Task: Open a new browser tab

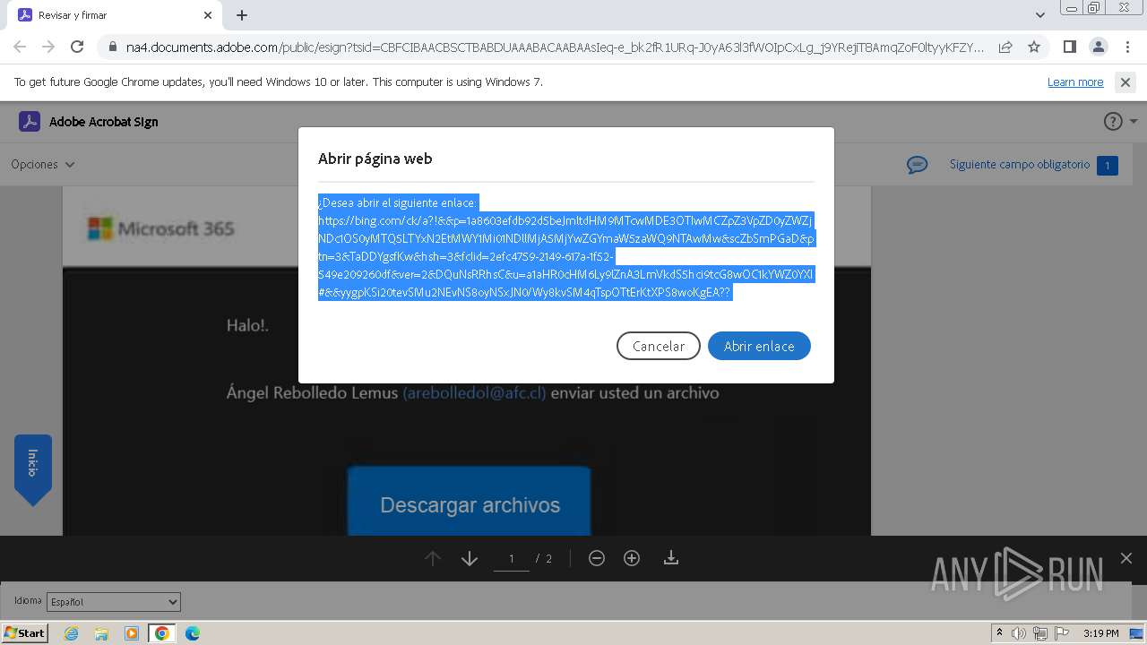Action: [x=242, y=15]
